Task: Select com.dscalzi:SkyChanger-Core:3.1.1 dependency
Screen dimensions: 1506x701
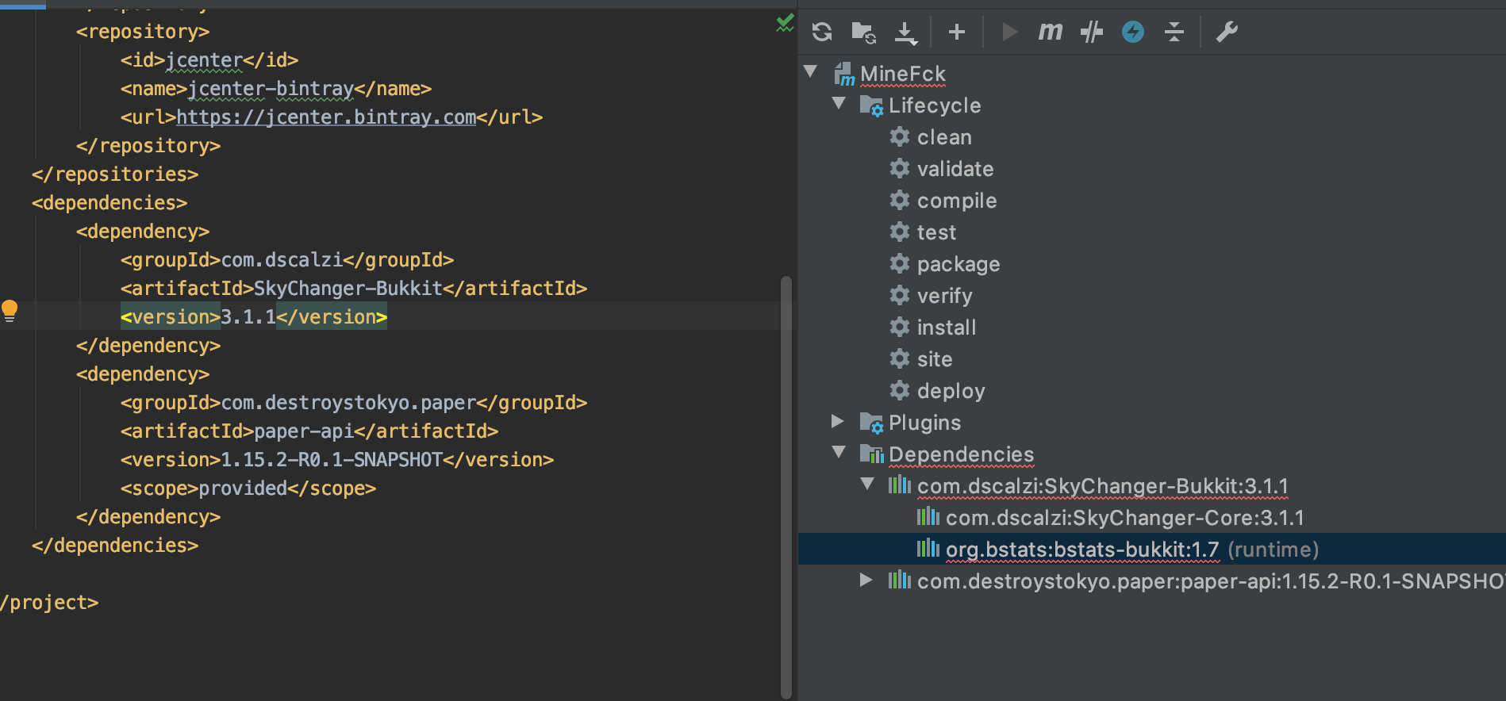Action: (x=1125, y=518)
